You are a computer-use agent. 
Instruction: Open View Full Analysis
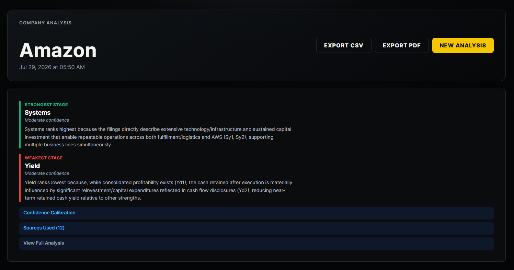(256, 243)
